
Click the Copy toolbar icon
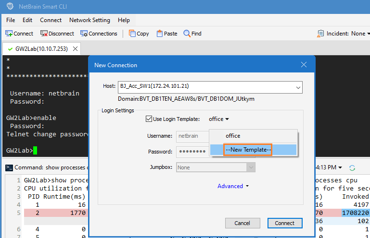[x=132, y=34]
